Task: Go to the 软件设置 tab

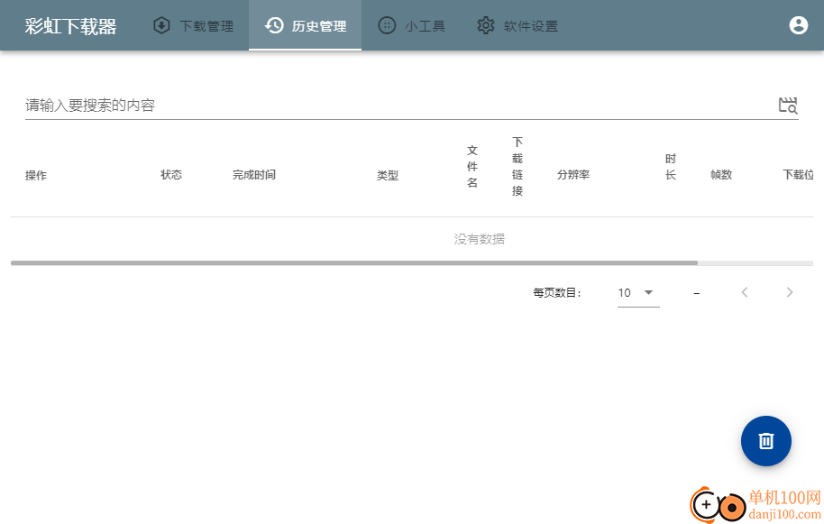Action: (517, 25)
